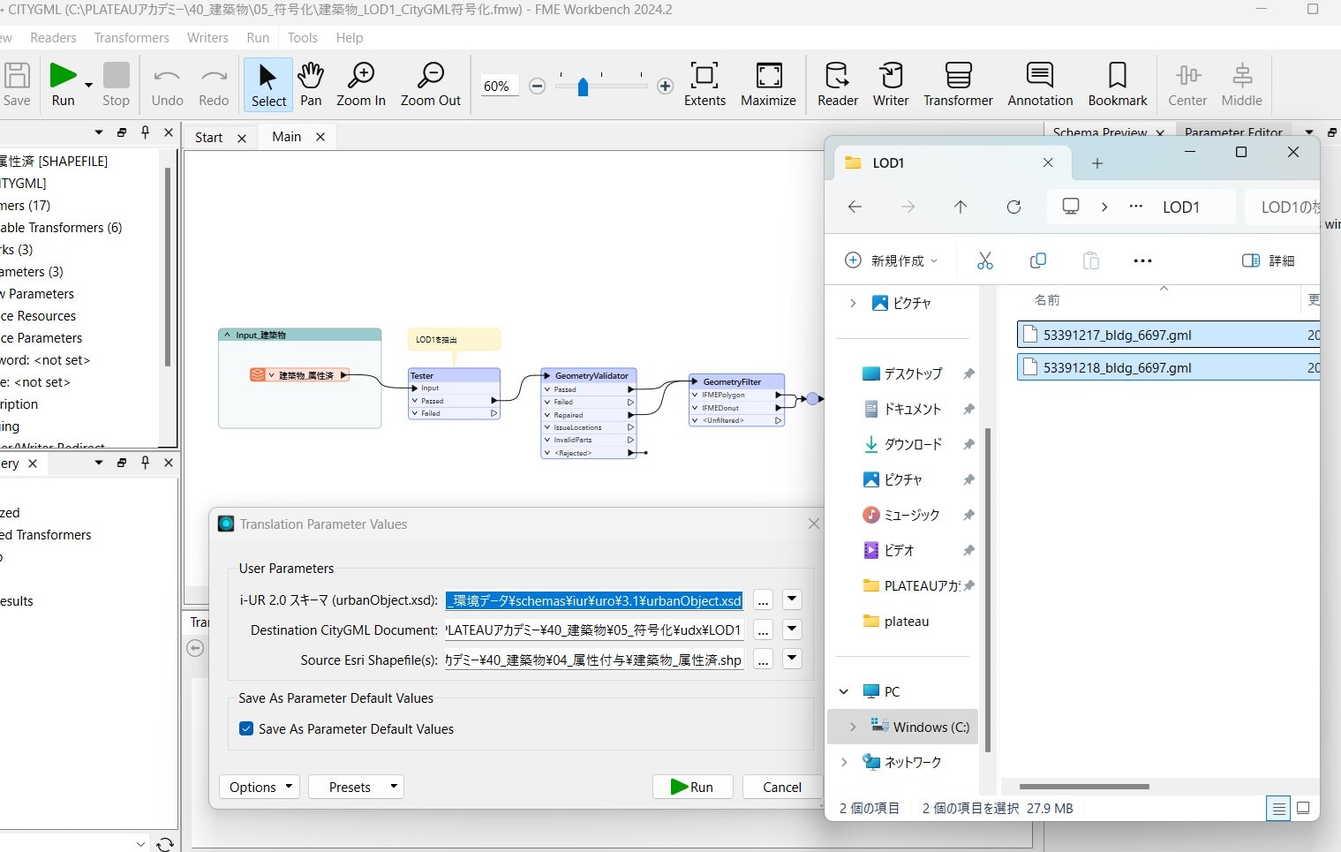This screenshot has height=852, width=1341.
Task: Browse for Source Esri Shapefile
Action: click(x=764, y=660)
